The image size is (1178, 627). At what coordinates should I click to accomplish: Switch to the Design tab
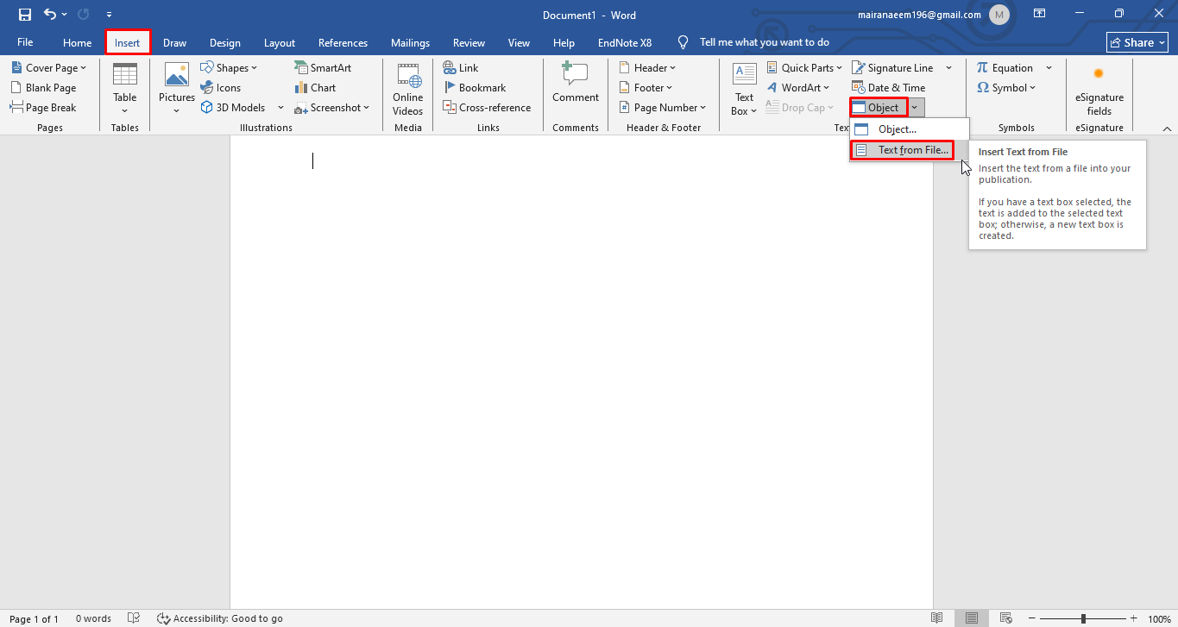pyautogui.click(x=225, y=43)
